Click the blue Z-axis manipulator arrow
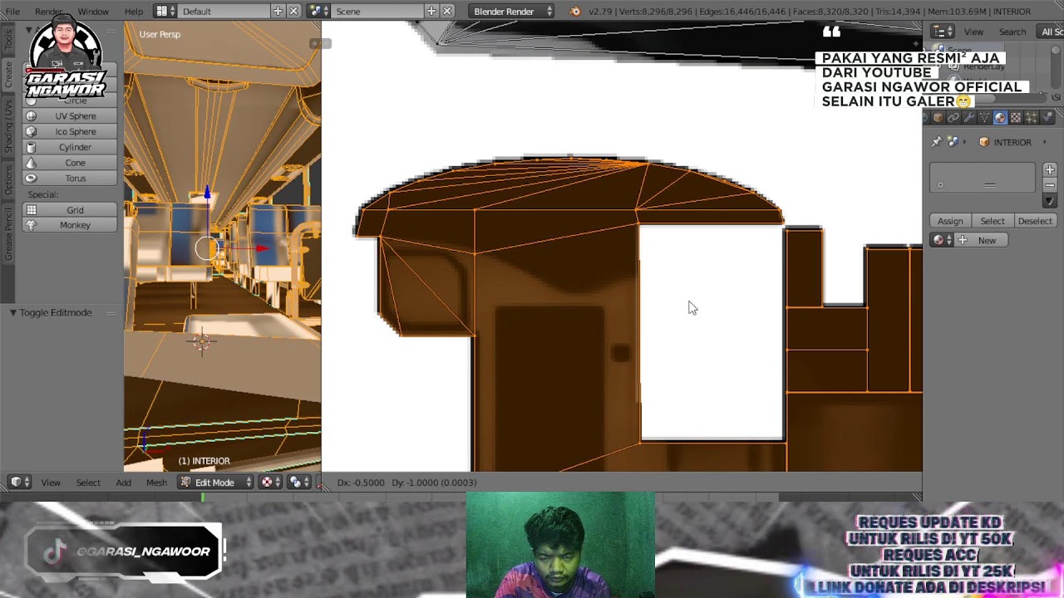1064x598 pixels. 207,194
